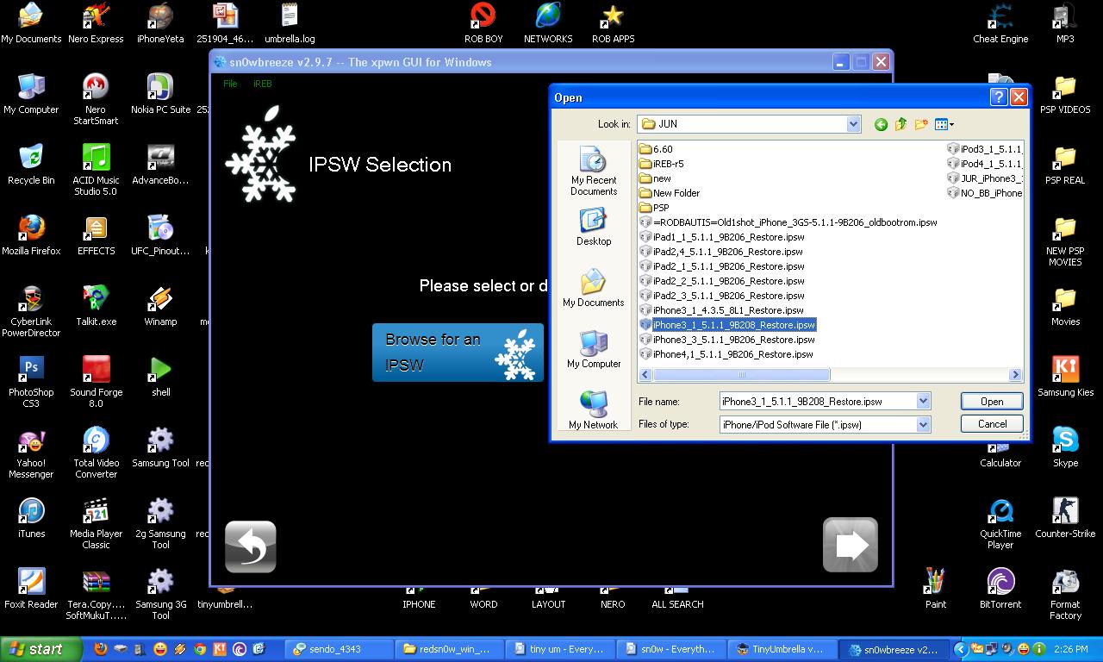1103x662 pixels.
Task: Click the back navigation icon in the Open dialog
Action: click(x=881, y=124)
